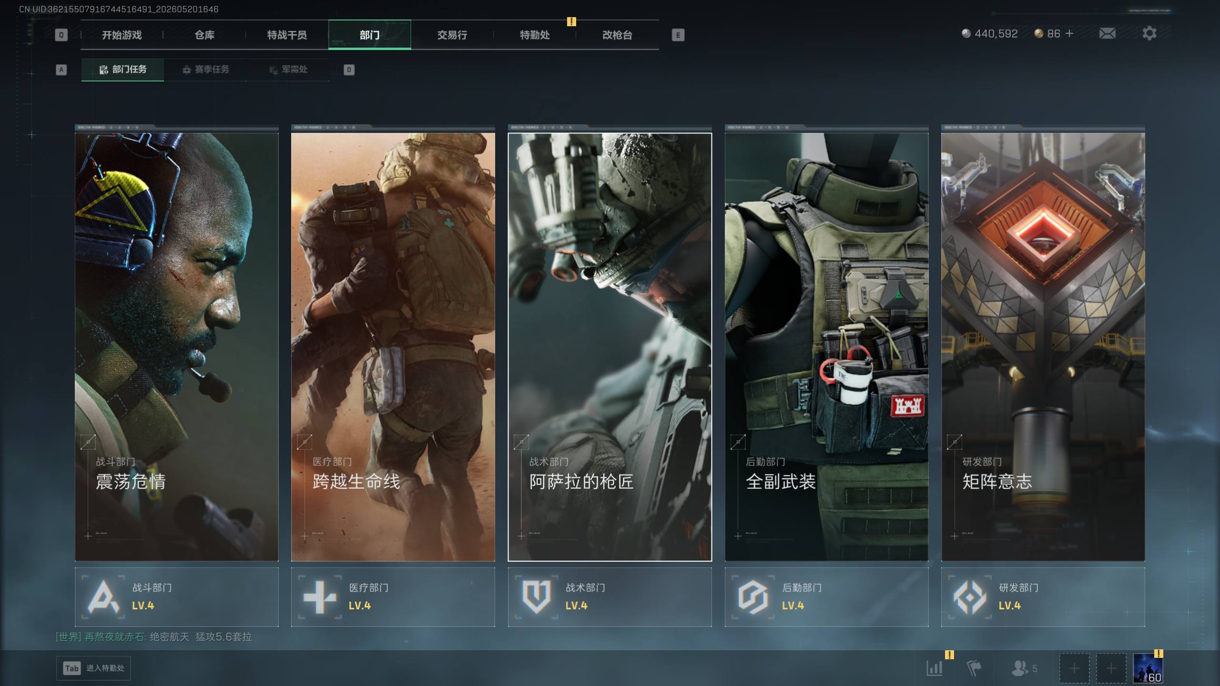Switch to the 仓库 tab

pos(204,35)
